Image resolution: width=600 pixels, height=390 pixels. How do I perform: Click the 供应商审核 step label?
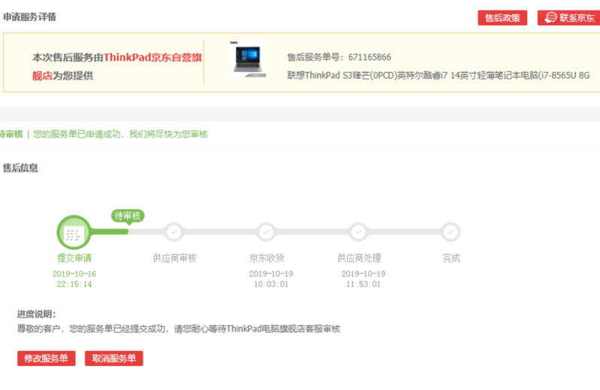click(x=174, y=258)
